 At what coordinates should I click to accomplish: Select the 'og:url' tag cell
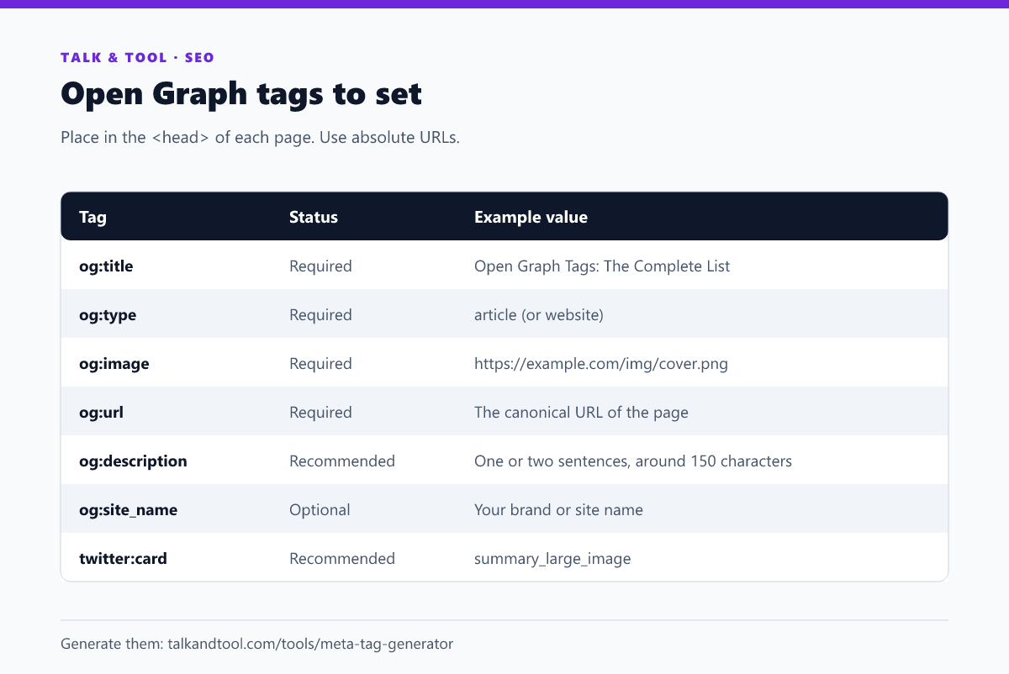102,413
